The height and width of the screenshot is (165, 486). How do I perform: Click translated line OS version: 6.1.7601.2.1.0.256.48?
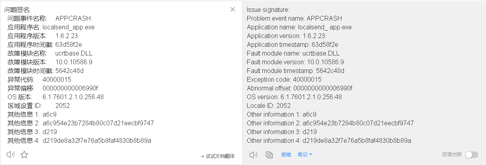(294, 97)
